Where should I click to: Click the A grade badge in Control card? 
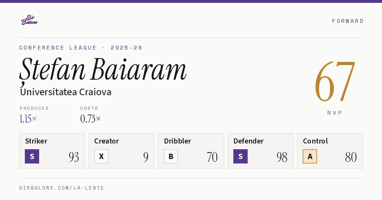(x=310, y=156)
